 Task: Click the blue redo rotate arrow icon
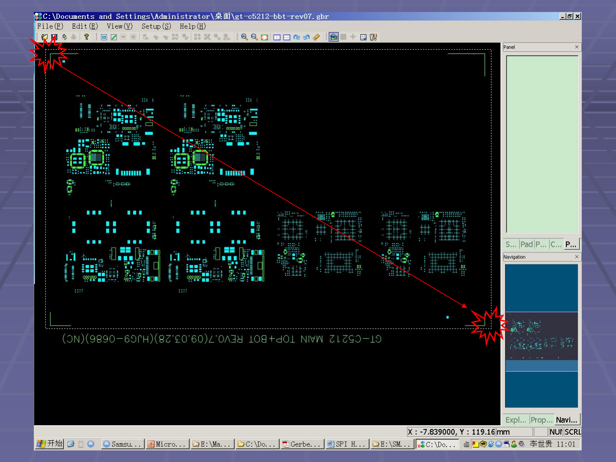296,37
